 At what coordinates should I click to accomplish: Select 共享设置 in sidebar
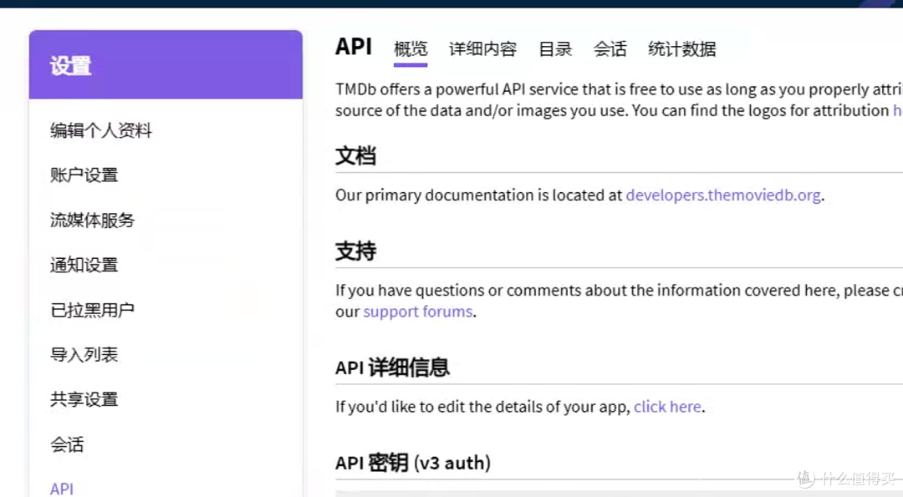(x=84, y=399)
